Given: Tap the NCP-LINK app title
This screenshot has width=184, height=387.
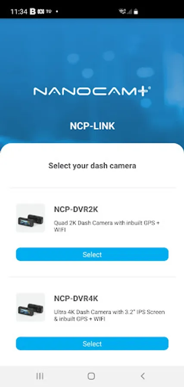Looking at the screenshot, I should coord(92,126).
